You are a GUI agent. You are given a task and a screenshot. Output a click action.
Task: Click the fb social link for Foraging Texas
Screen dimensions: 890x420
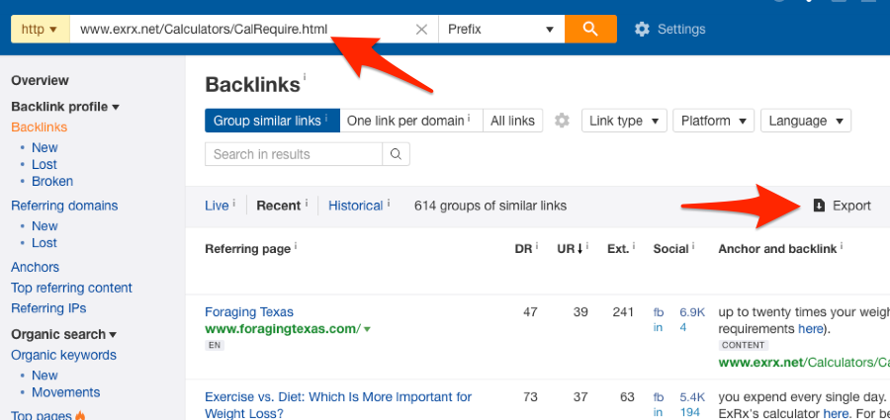point(659,312)
